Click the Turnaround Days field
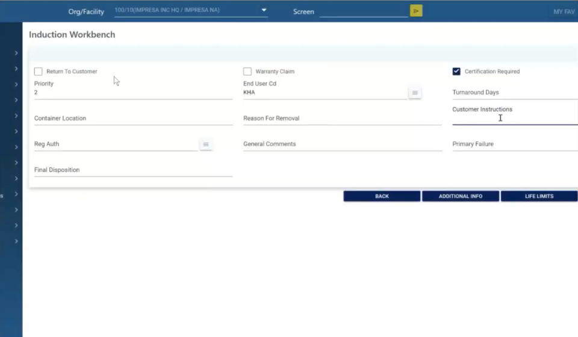Viewport: 578px width, 337px height. [x=515, y=93]
